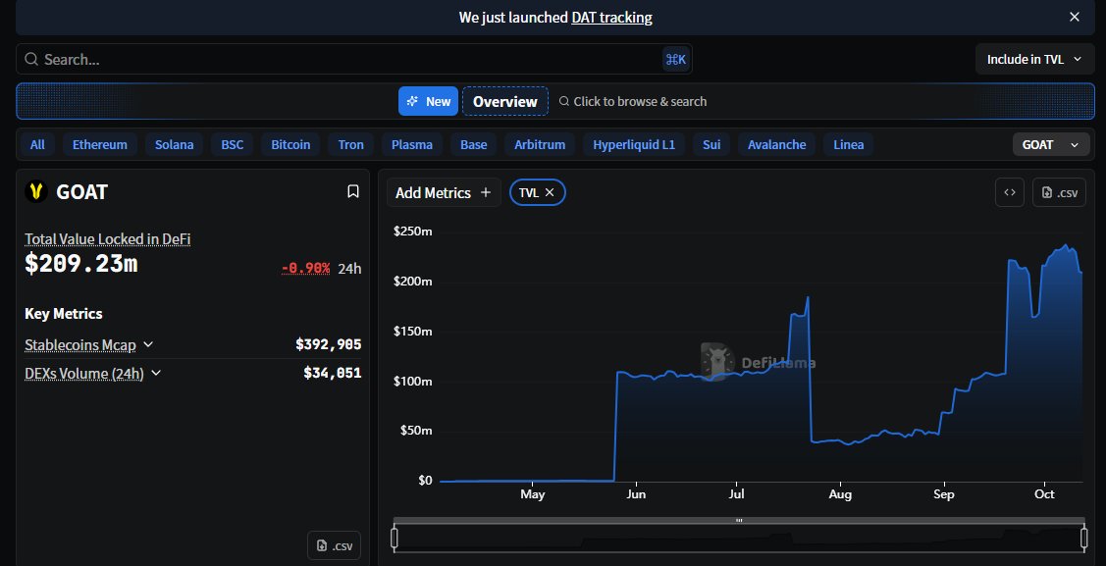The width and height of the screenshot is (1106, 566).
Task: Click the Search input field
Action: coord(354,59)
